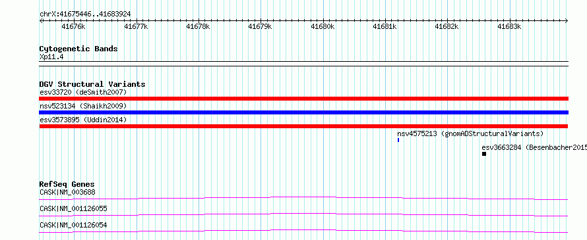Click the chrX:41675446..41683924 coordinate label
The image size is (587, 240).
85,14
